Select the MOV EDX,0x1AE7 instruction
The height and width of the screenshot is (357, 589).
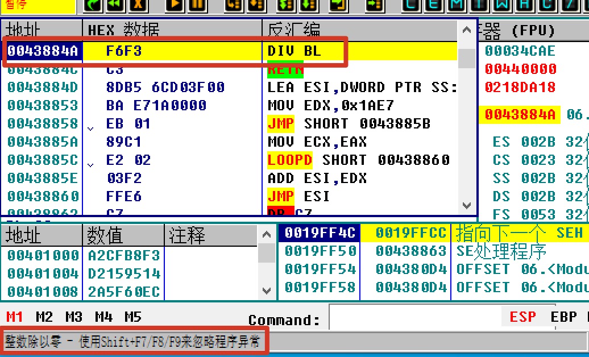(330, 106)
